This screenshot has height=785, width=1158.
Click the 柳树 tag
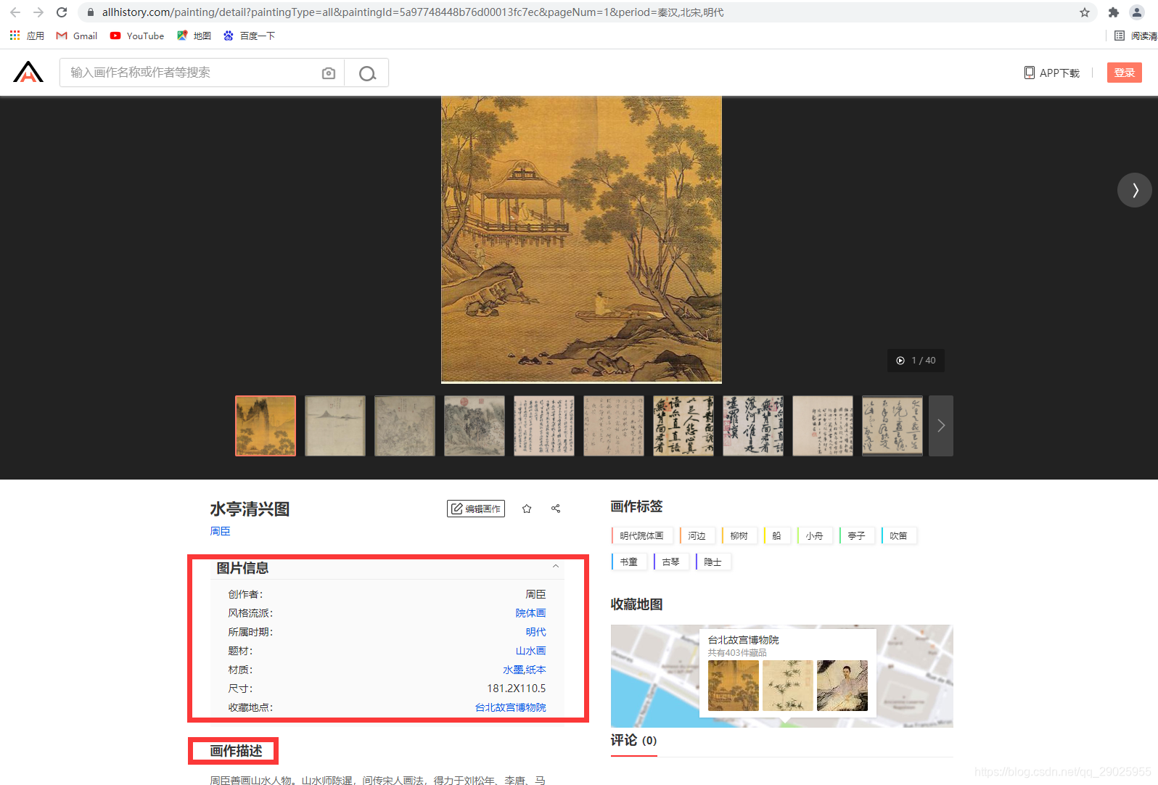click(x=739, y=535)
